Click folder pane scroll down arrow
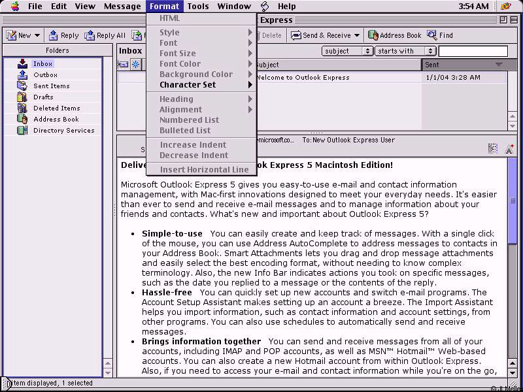The image size is (523, 392). pyautogui.click(x=108, y=372)
